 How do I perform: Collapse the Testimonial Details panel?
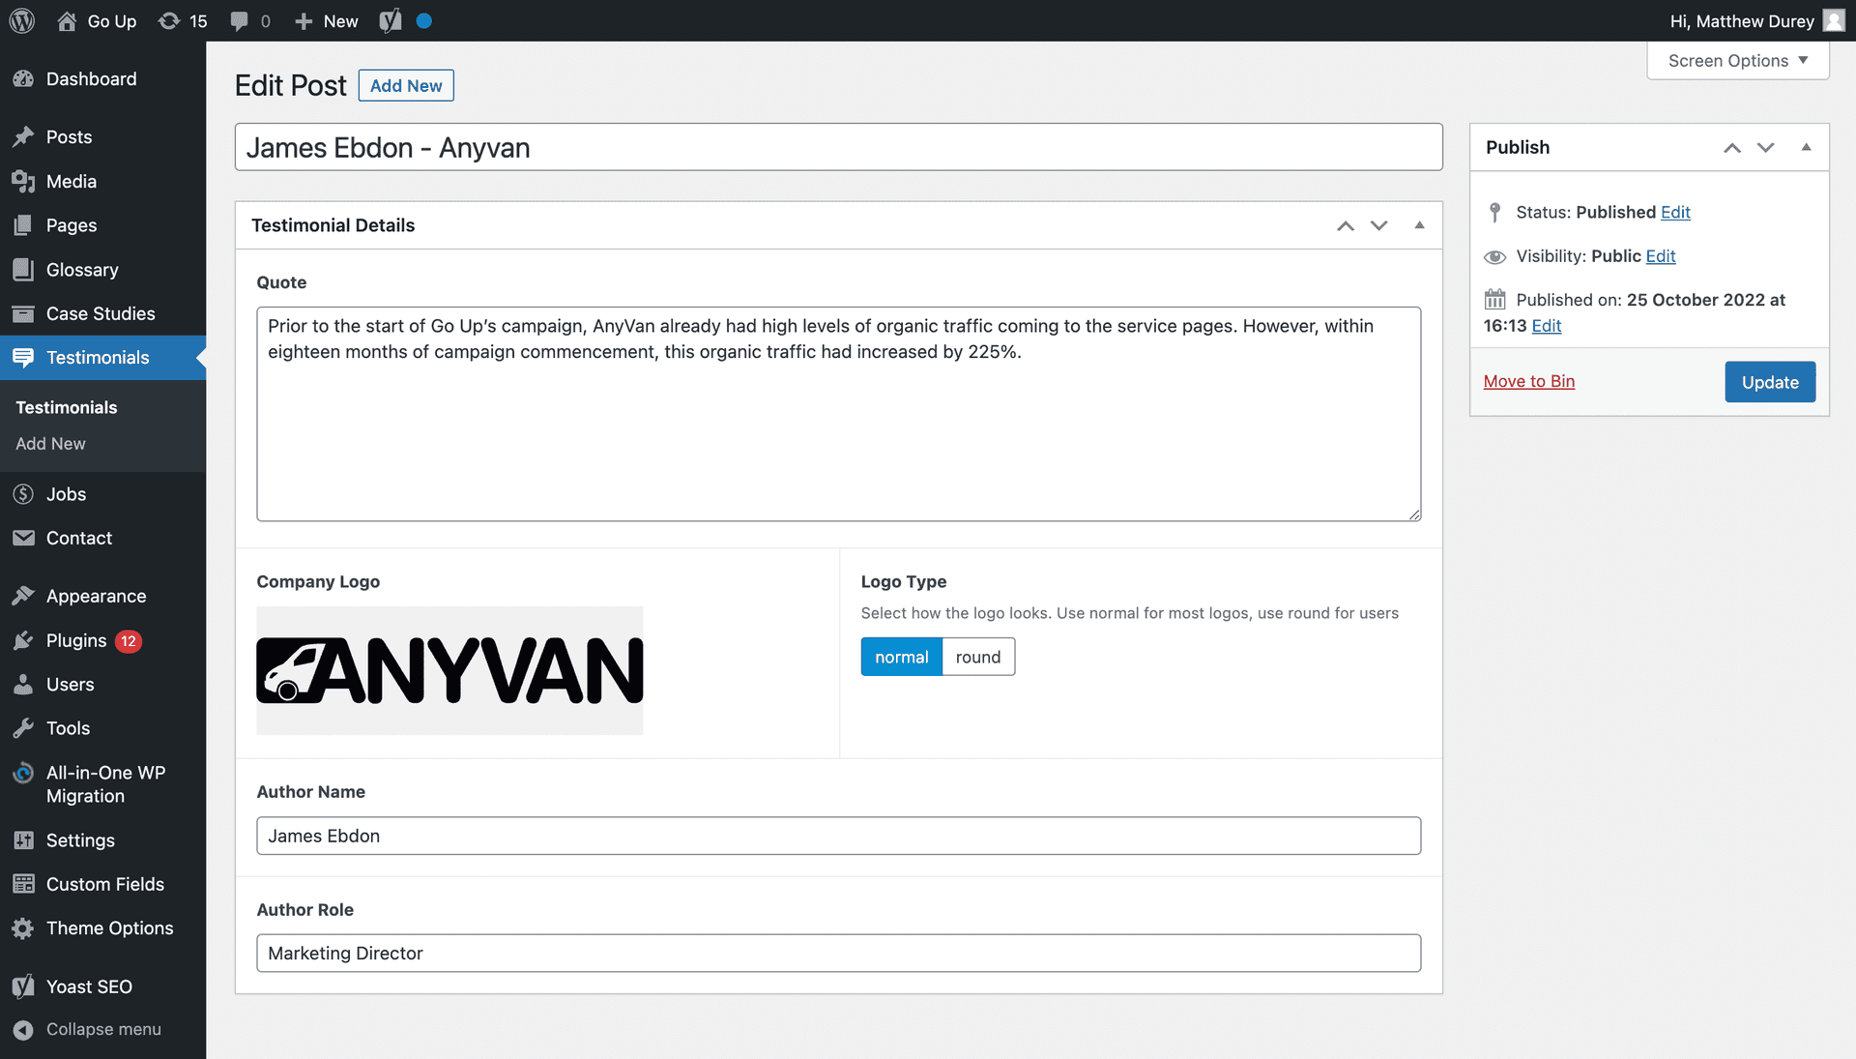(x=1419, y=225)
